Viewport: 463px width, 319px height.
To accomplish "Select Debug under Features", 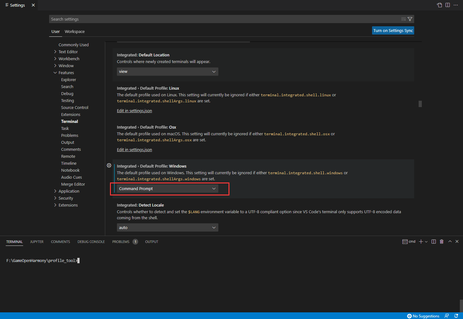I will pyautogui.click(x=67, y=94).
